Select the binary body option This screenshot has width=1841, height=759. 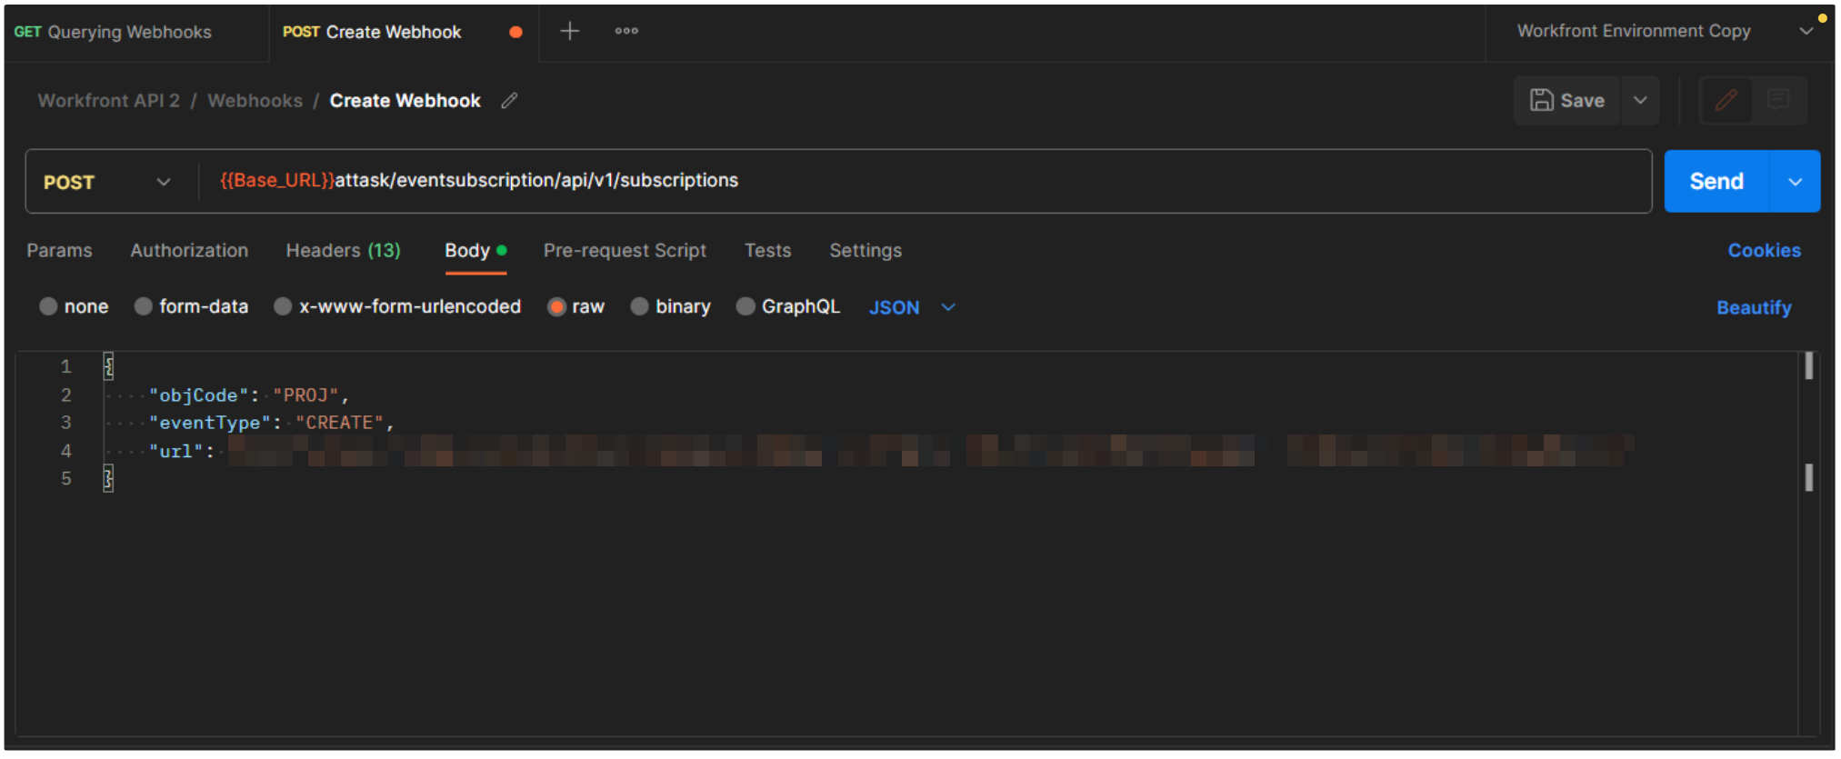640,307
